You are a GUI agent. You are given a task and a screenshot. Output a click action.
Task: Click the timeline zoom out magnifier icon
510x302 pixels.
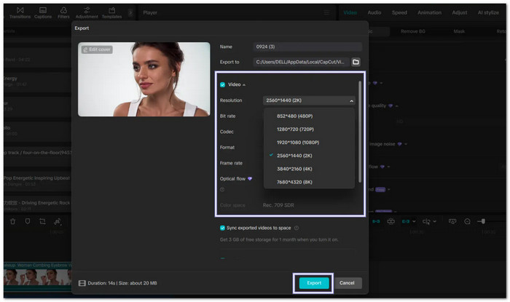pyautogui.click(x=468, y=221)
